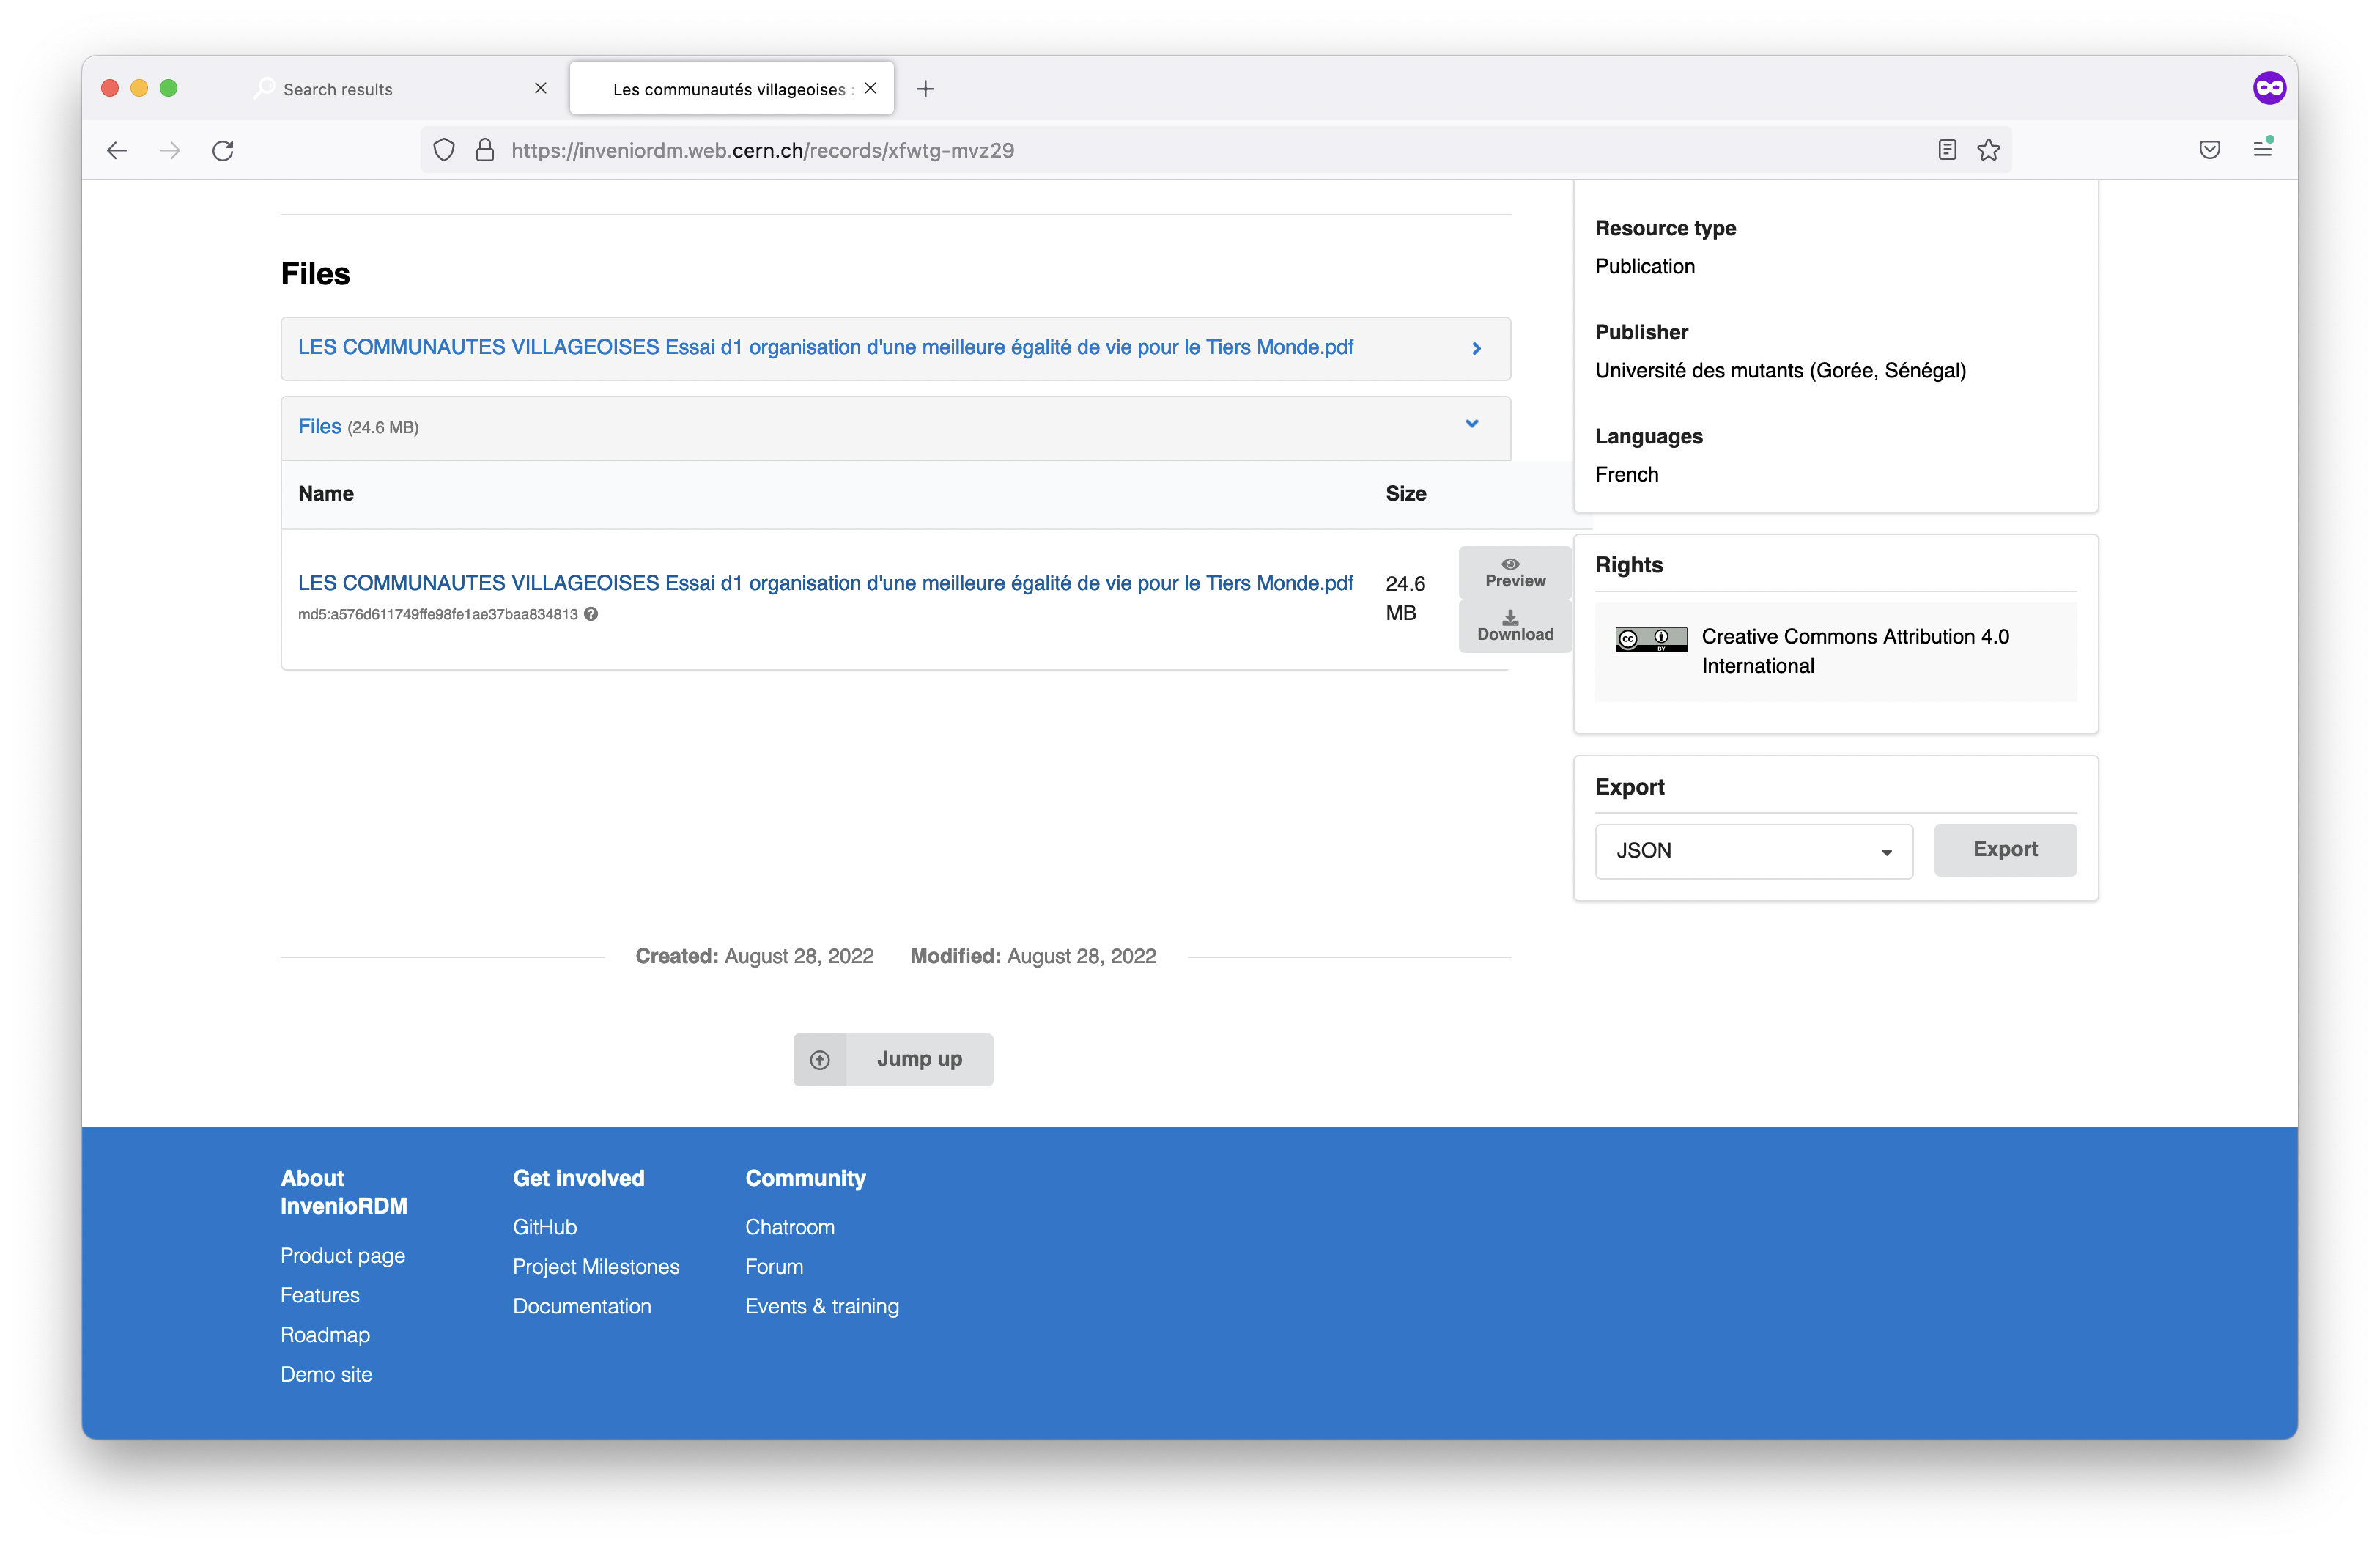Screen dimensions: 2380x1548
Task: Click the padlock site information icon
Action: click(x=485, y=150)
